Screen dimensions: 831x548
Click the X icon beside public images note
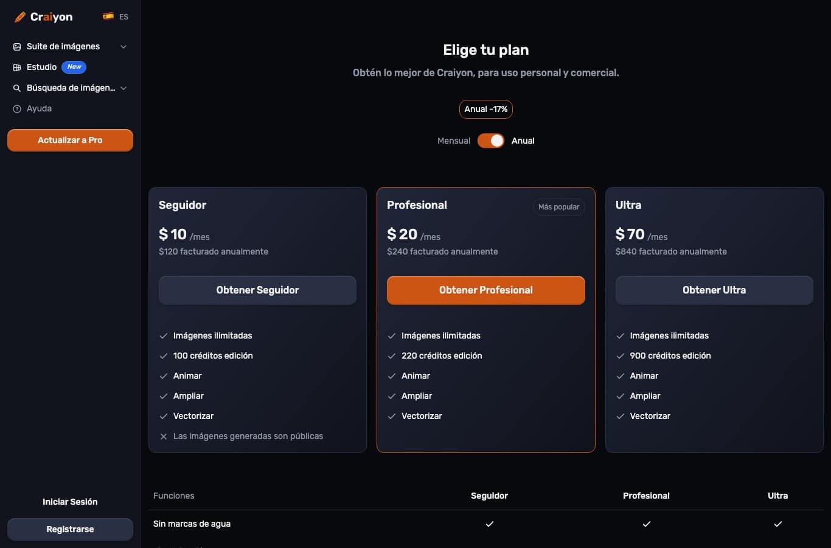coord(163,437)
